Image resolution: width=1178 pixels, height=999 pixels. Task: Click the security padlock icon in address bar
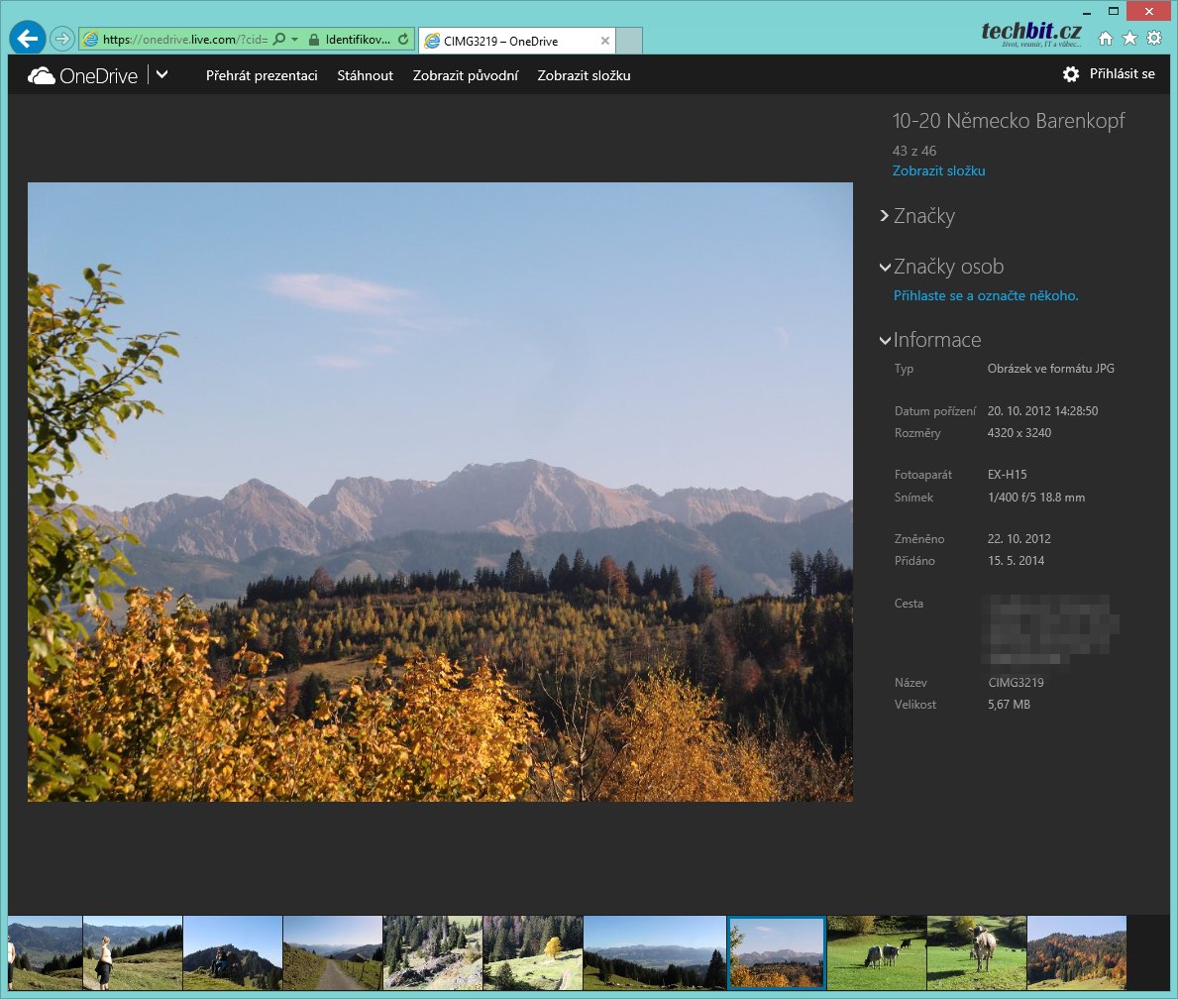click(x=314, y=40)
